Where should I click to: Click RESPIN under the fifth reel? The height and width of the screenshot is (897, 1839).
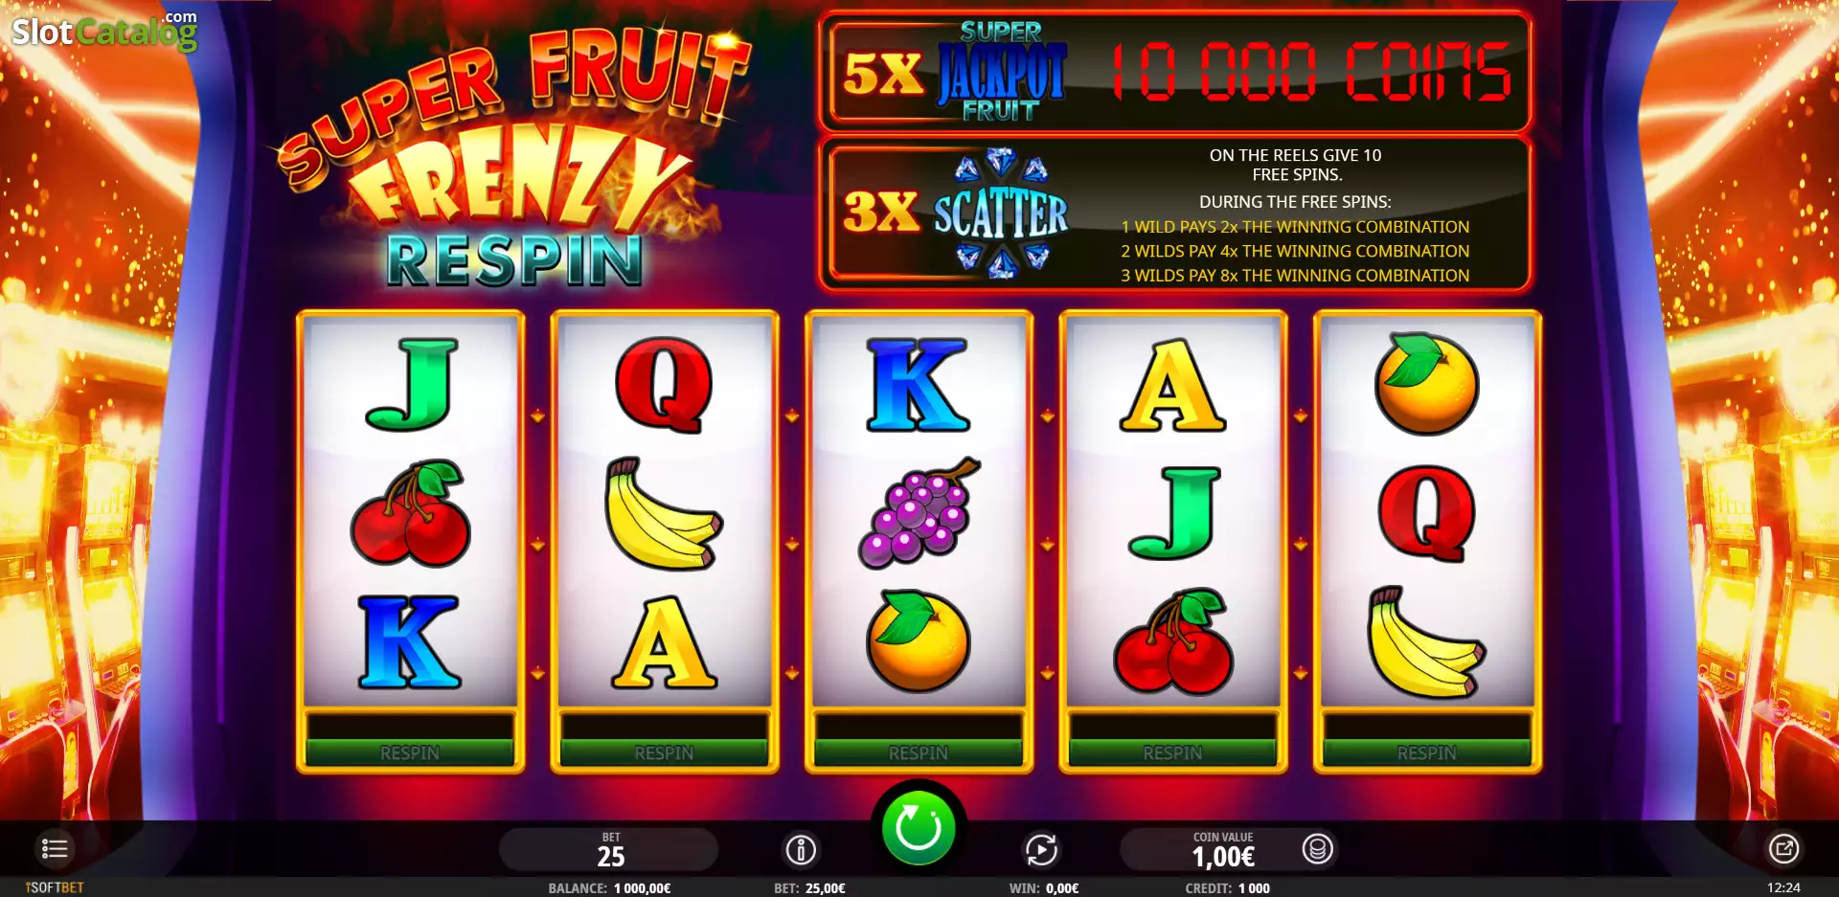pyautogui.click(x=1427, y=753)
